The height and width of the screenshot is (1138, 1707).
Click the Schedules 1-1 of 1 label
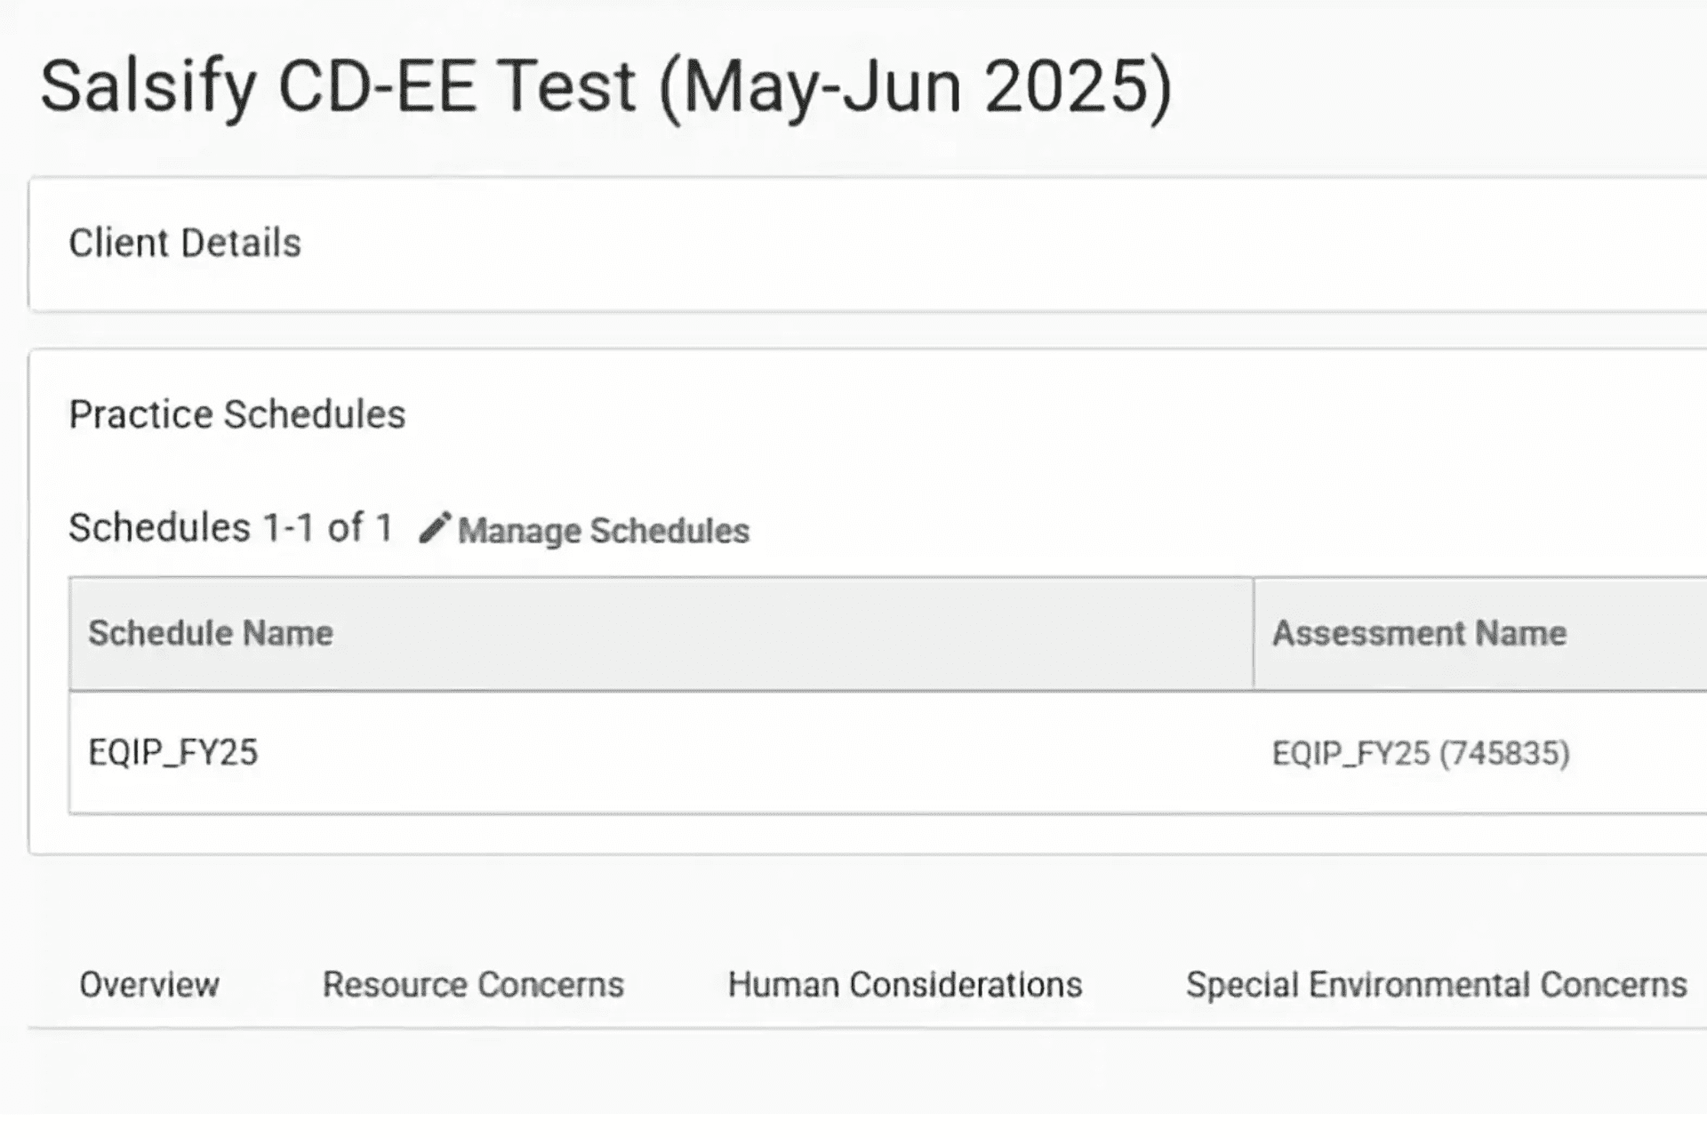[x=233, y=527]
